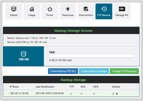Switch to the Usage tab label
This screenshot has height=101, width=143.
(32, 15)
